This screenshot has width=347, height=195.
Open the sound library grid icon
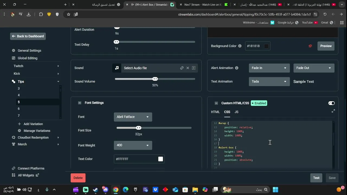point(194,68)
